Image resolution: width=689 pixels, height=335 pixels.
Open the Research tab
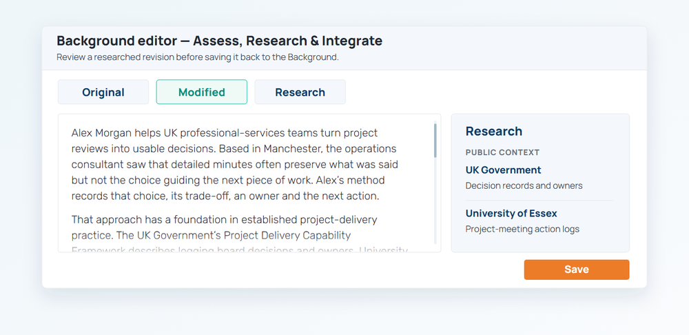point(300,92)
